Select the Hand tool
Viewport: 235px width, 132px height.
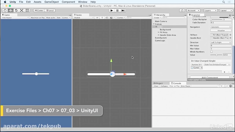5,10
